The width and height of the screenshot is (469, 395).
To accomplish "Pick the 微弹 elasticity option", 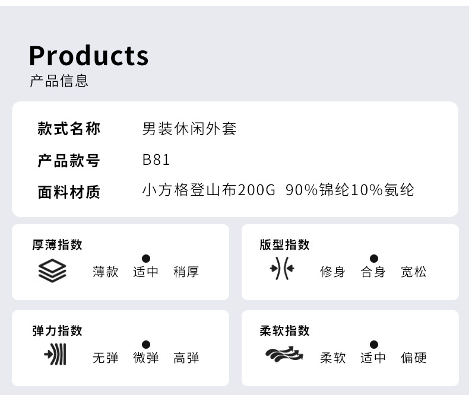I will click(146, 358).
